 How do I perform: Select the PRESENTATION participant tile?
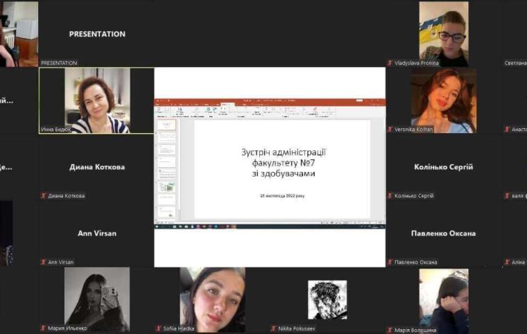(96, 34)
